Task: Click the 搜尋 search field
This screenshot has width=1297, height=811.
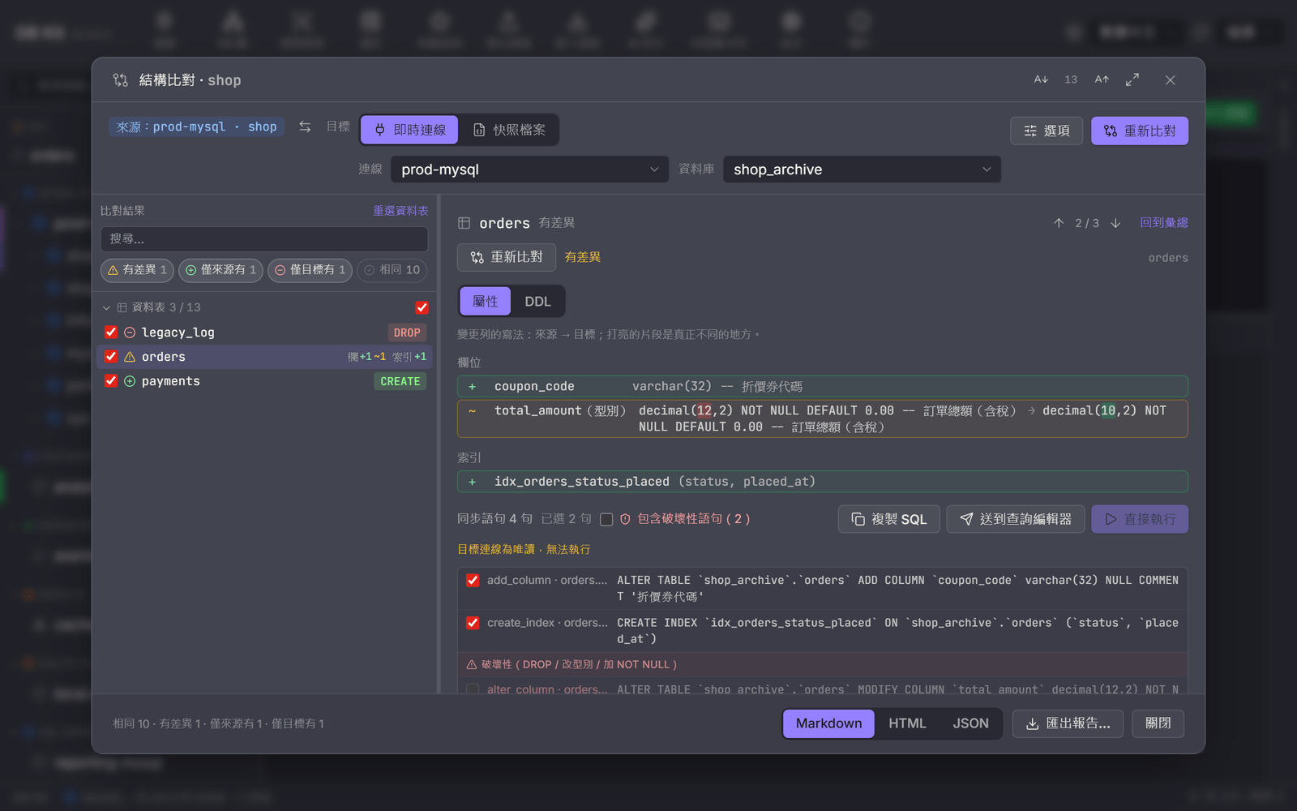Action: (x=264, y=239)
